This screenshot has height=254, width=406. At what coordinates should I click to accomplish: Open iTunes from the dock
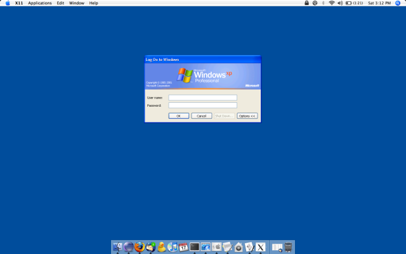point(173,247)
